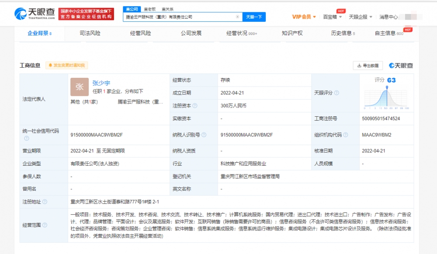Open the 经营状况 tab
Screen dimensions: 437x254
[241, 34]
